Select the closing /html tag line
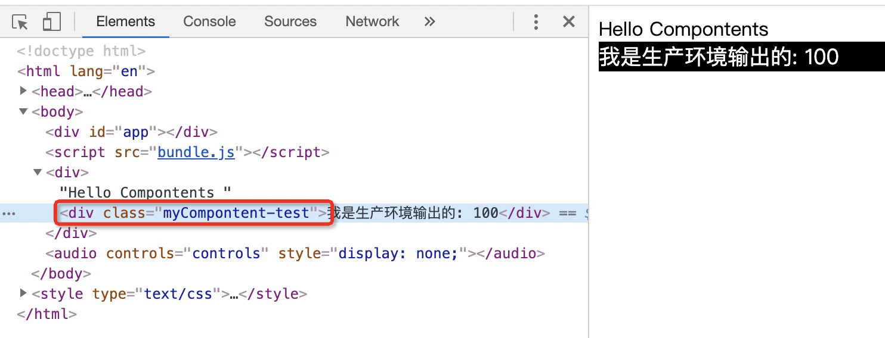 [x=47, y=314]
